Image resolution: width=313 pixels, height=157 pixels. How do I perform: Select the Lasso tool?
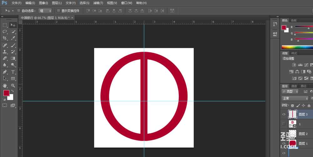5,32
